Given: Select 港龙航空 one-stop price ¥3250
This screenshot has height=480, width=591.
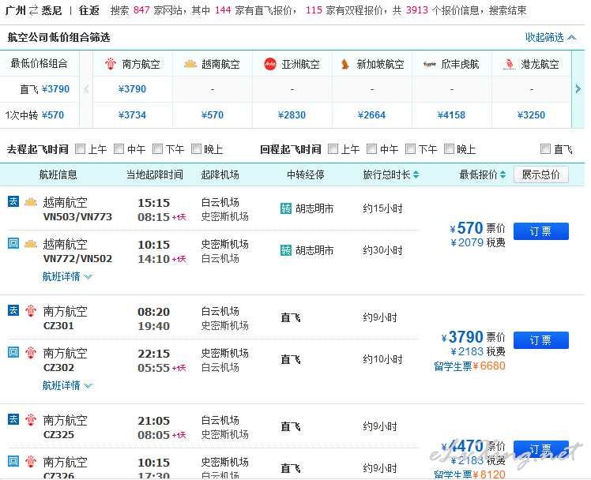Looking at the screenshot, I should click(x=531, y=114).
